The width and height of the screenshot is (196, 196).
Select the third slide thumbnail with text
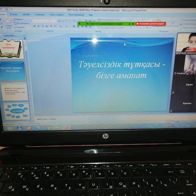[14, 92]
